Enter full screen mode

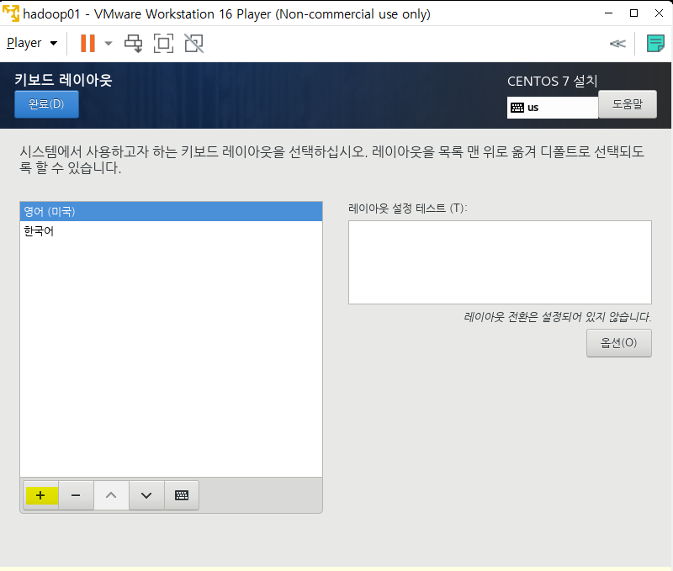(163, 44)
